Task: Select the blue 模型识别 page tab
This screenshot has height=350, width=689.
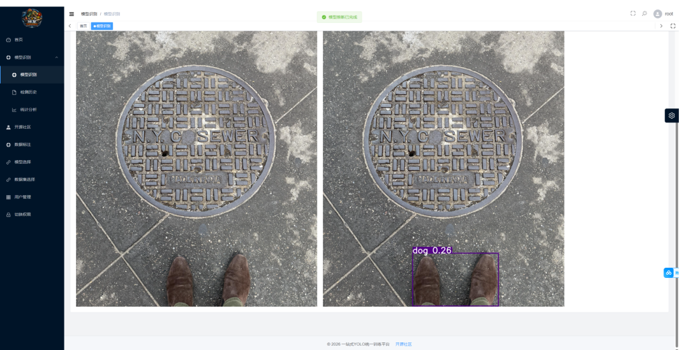Action: pyautogui.click(x=102, y=26)
